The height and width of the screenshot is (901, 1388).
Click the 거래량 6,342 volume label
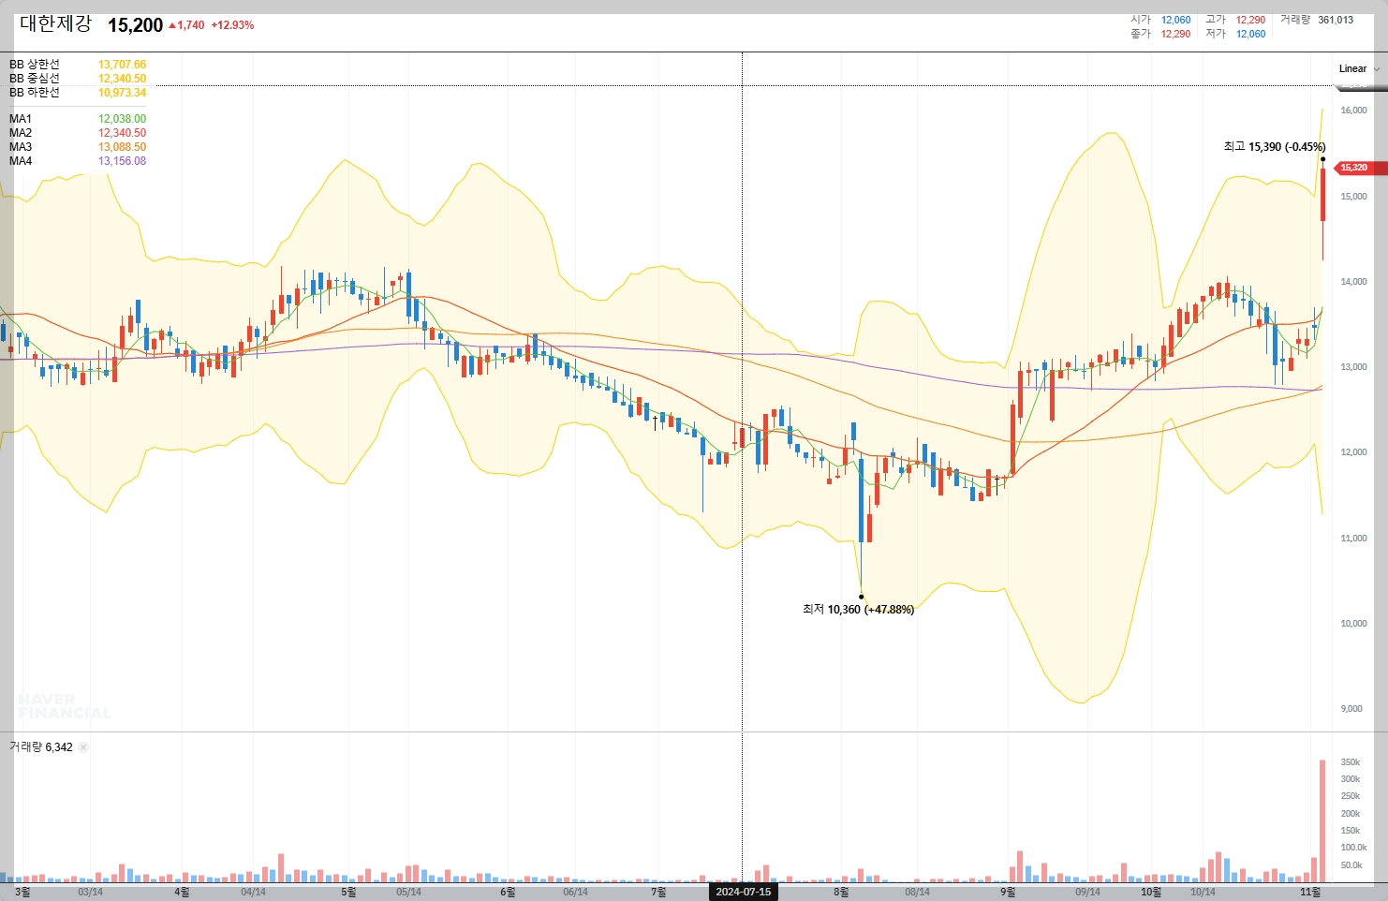click(x=41, y=747)
